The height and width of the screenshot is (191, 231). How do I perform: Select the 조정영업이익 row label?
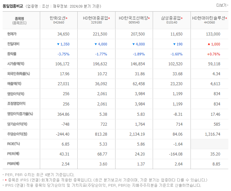click(16, 103)
